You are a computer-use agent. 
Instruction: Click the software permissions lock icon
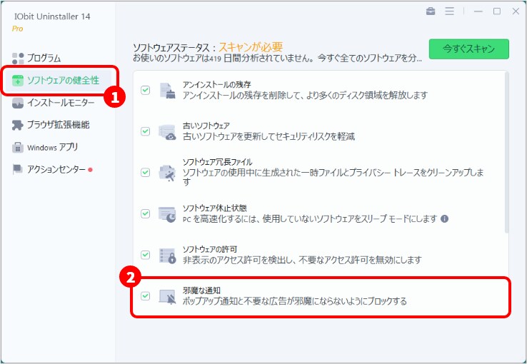coord(167,256)
